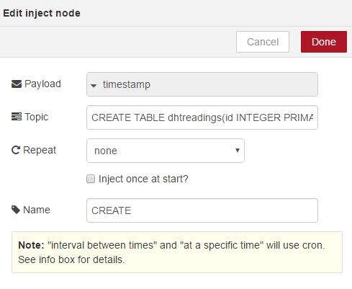Click the Name tag icon

tap(16, 210)
